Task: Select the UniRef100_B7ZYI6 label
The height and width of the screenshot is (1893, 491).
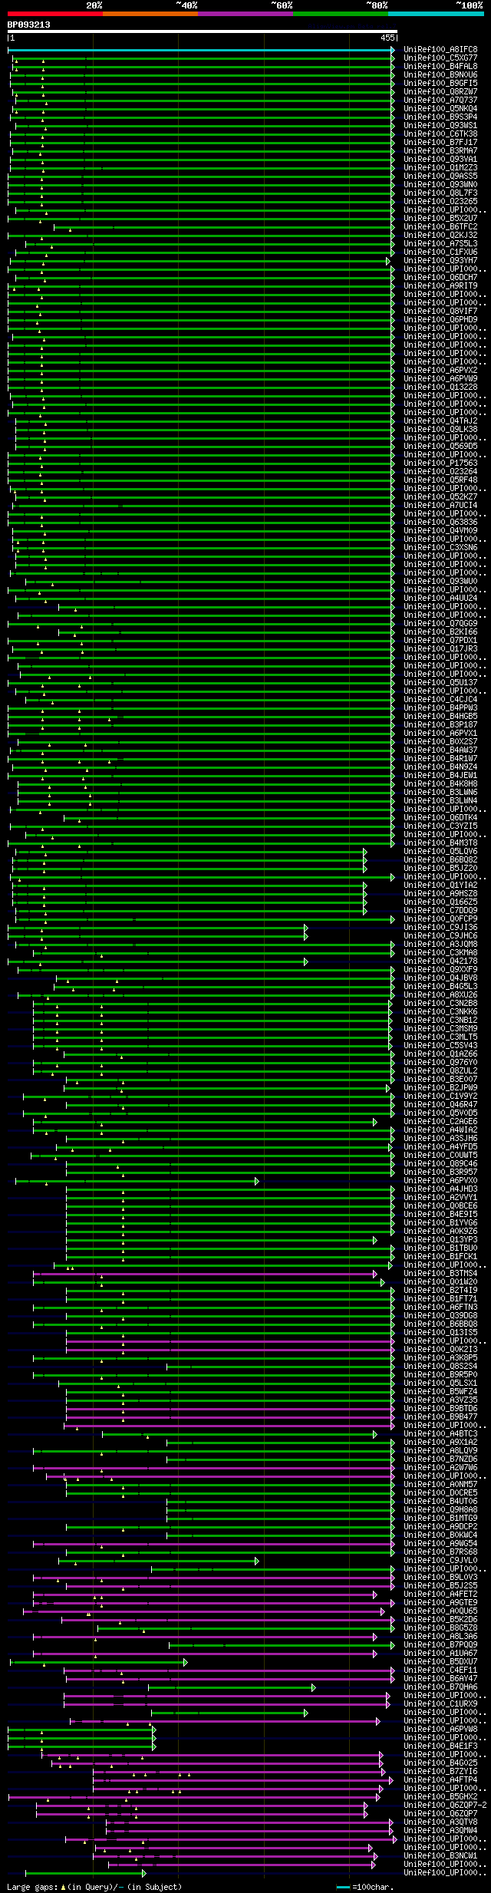Action: 440,1772
